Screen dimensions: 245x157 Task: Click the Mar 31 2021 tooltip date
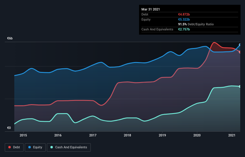[x=151, y=9]
